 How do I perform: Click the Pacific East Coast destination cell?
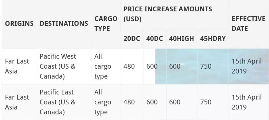click(58, 102)
